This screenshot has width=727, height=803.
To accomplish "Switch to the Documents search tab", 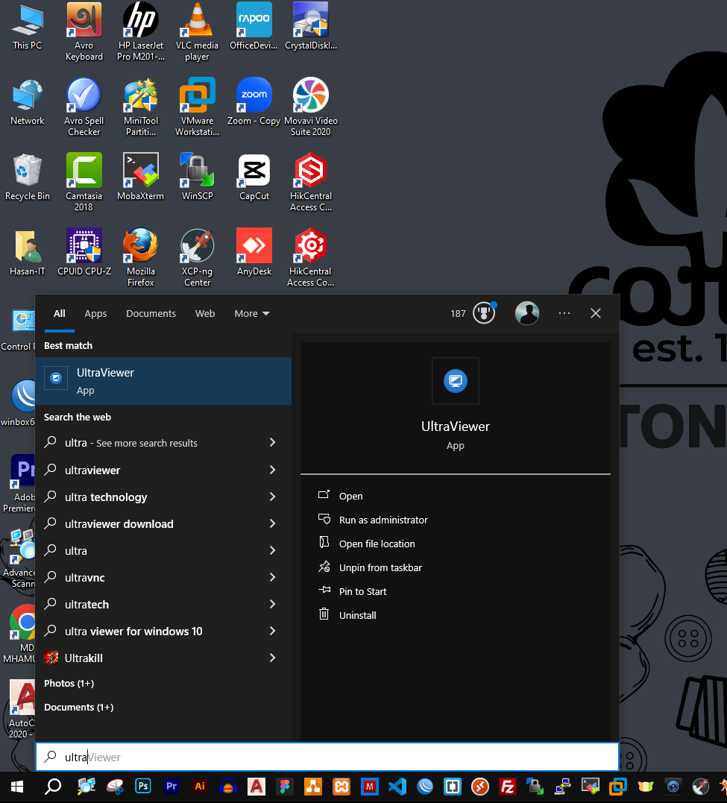I will [x=151, y=314].
